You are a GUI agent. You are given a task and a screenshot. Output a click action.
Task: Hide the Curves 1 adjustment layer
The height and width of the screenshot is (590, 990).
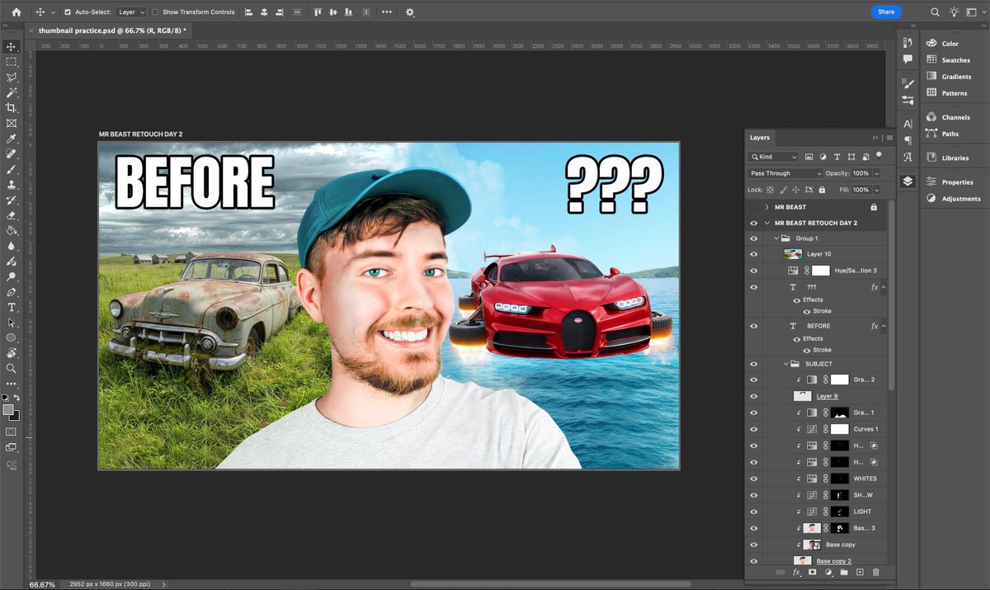[753, 429]
